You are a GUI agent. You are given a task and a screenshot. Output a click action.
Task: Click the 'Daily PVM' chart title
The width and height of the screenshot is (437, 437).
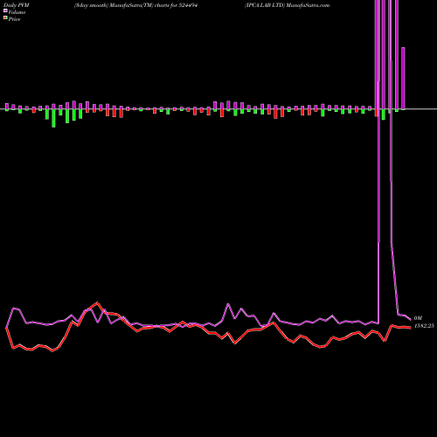[17, 5]
